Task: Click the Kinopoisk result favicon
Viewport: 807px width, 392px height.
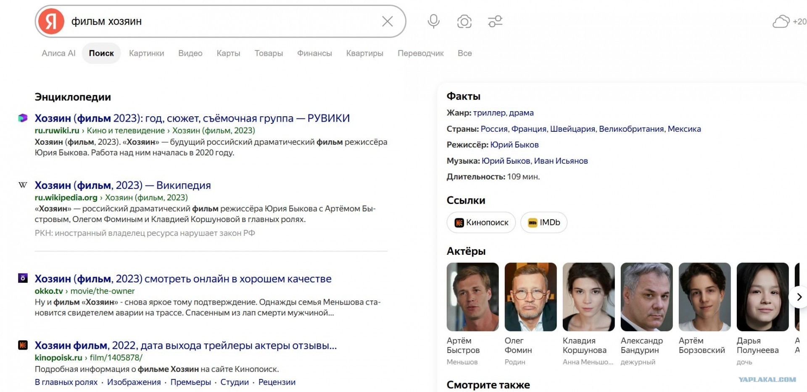Action: click(x=23, y=345)
